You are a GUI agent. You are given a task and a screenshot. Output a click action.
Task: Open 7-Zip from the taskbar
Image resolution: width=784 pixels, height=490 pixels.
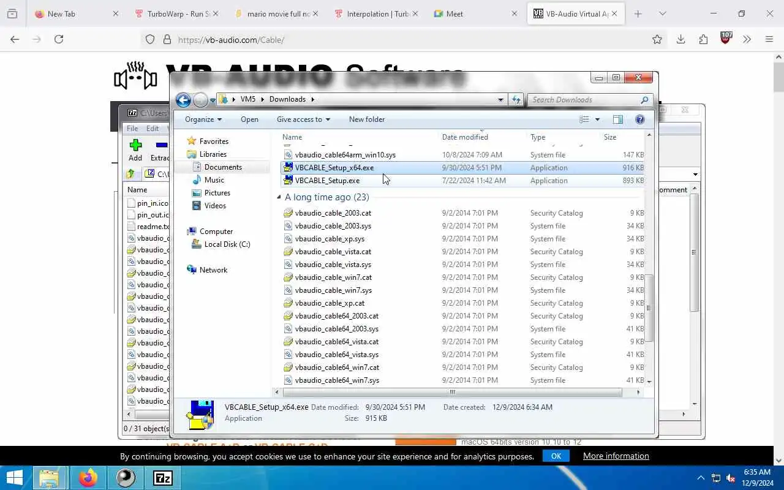162,478
